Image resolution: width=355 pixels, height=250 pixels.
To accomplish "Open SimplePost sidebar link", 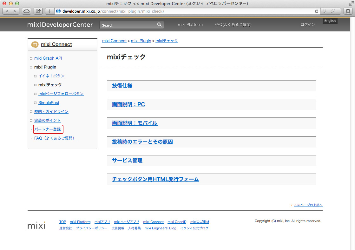I will click(49, 102).
